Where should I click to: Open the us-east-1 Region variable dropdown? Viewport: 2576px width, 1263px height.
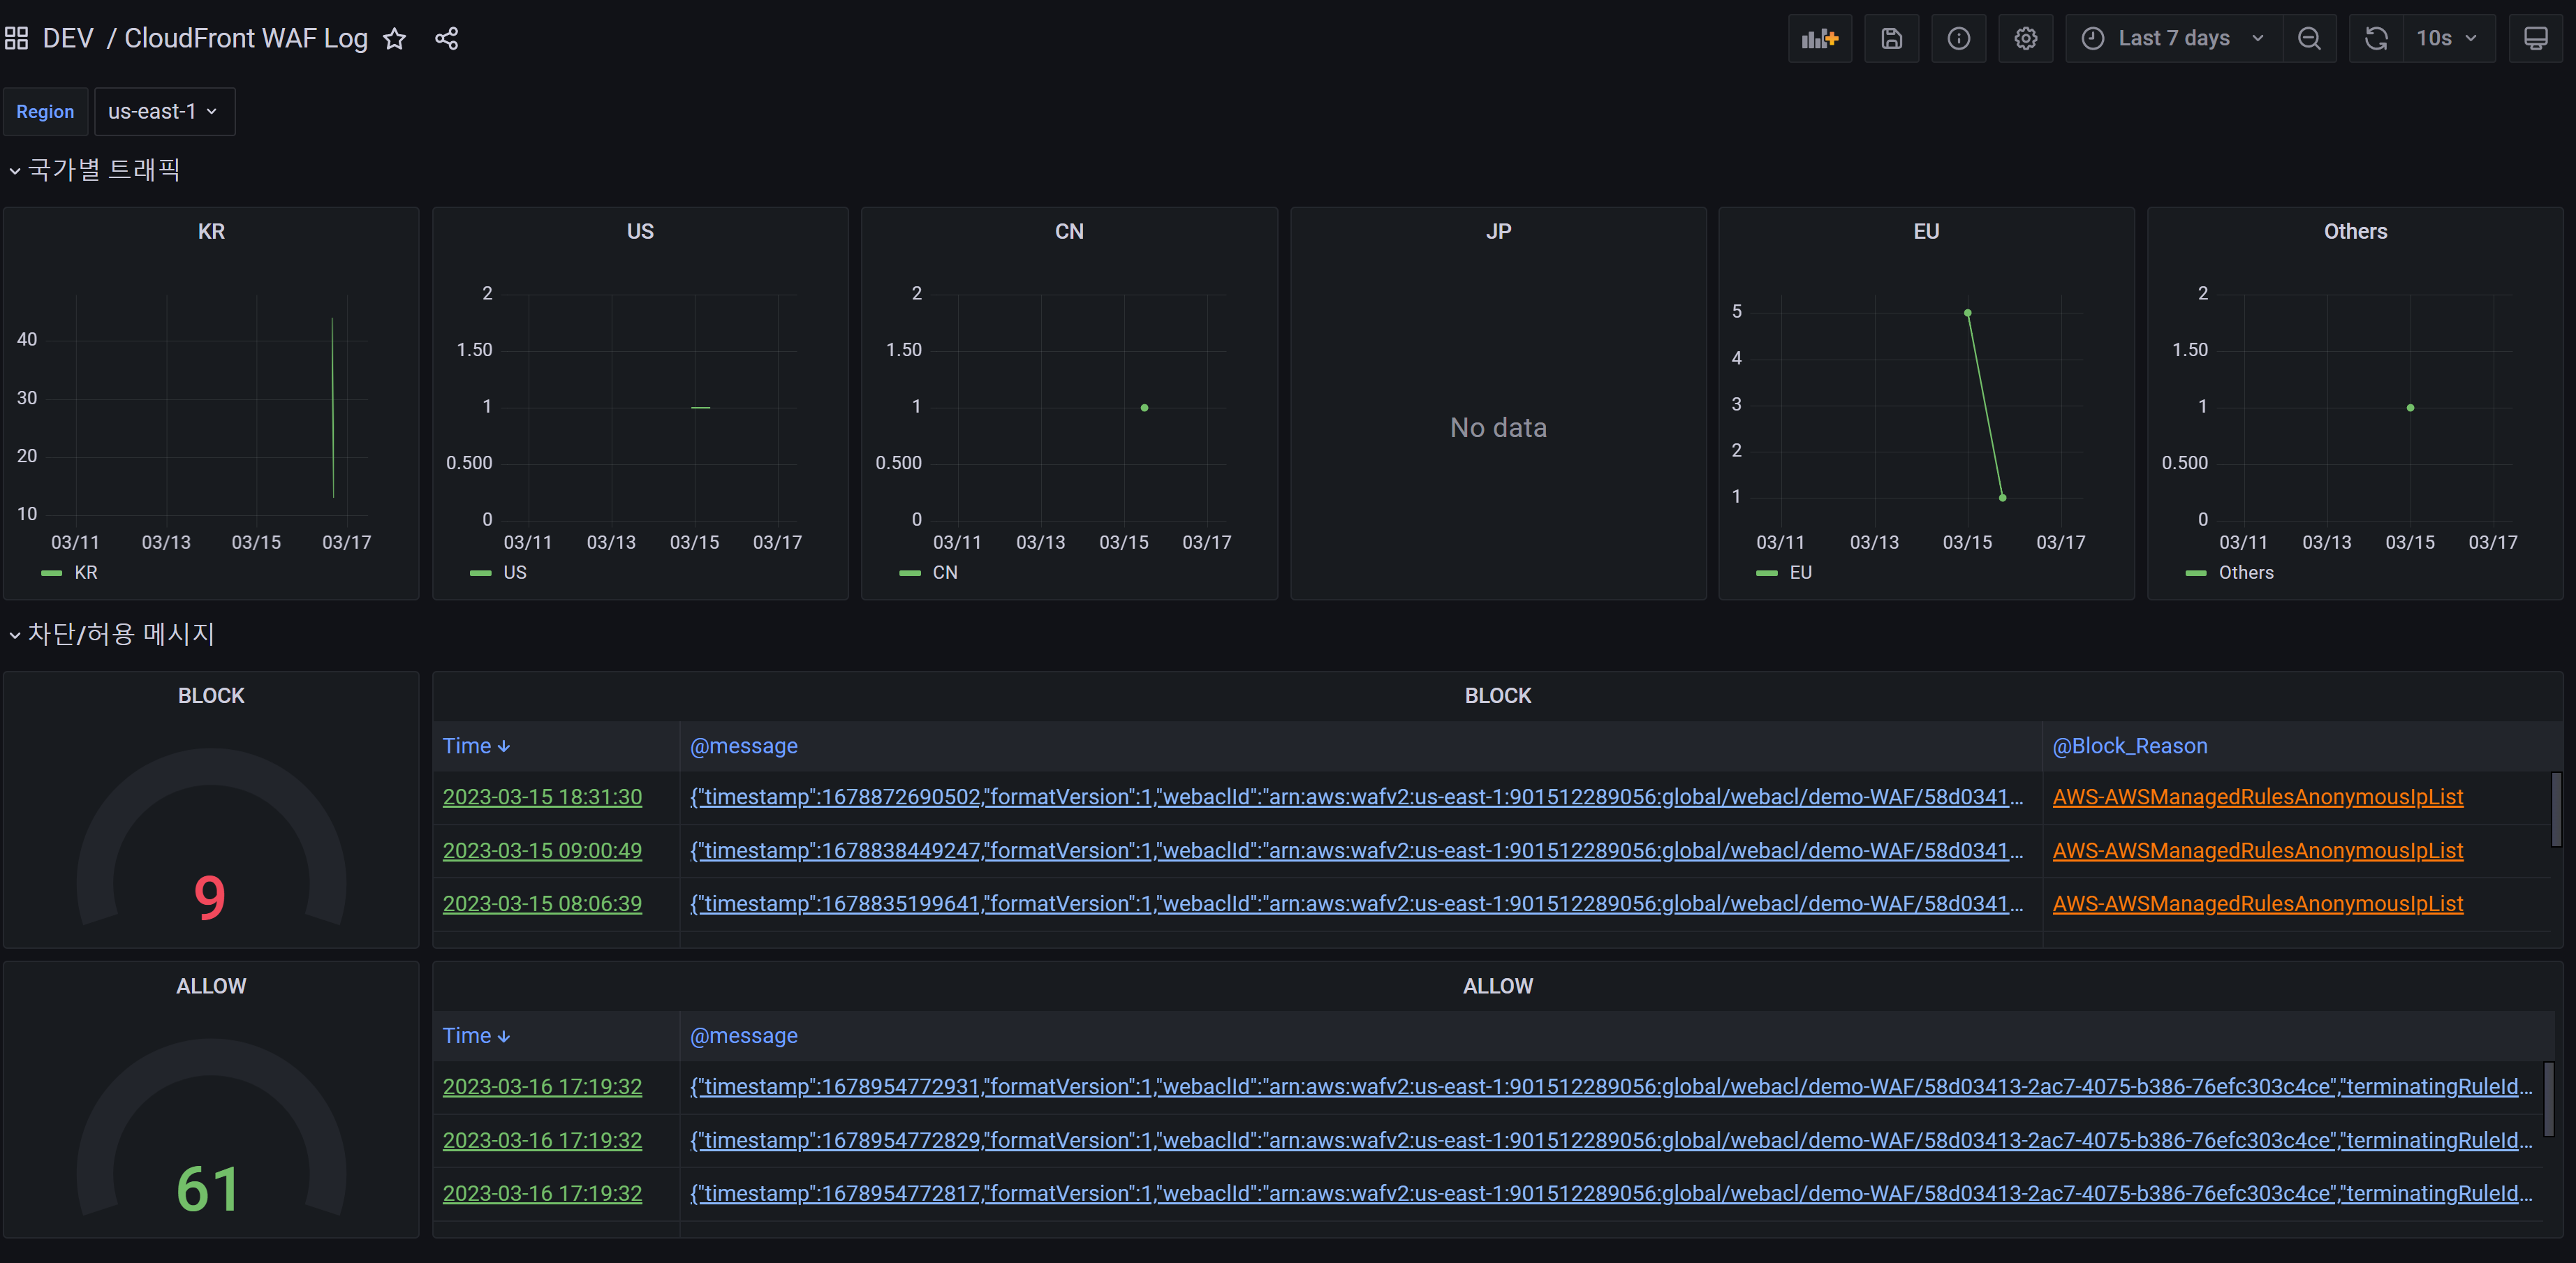[x=163, y=111]
